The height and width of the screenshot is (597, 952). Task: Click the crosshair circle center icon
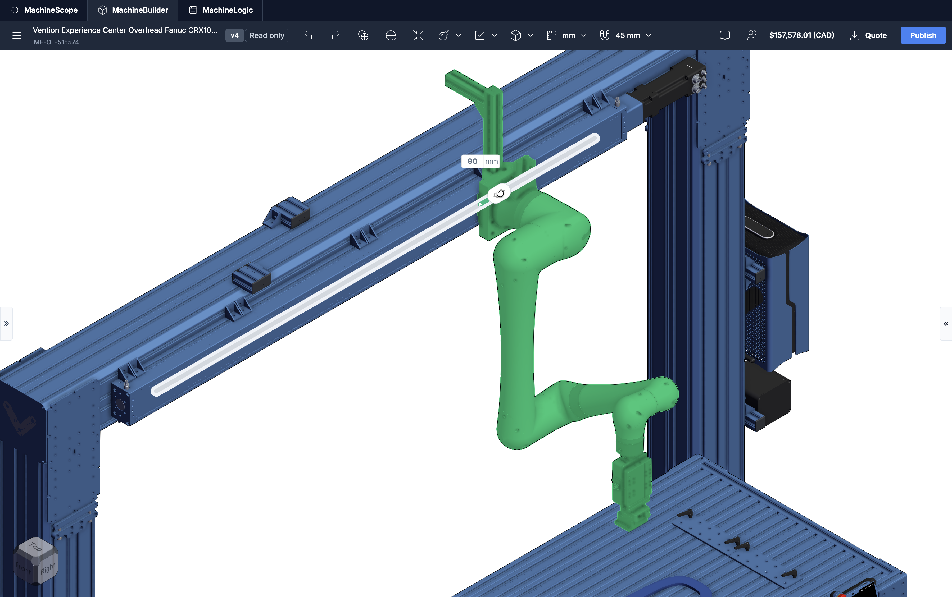[391, 35]
